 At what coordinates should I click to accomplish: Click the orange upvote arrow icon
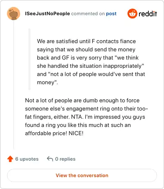click(x=10, y=159)
